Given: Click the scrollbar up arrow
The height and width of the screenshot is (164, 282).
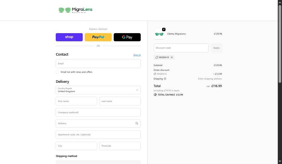Looking at the screenshot, I should (280, 2).
